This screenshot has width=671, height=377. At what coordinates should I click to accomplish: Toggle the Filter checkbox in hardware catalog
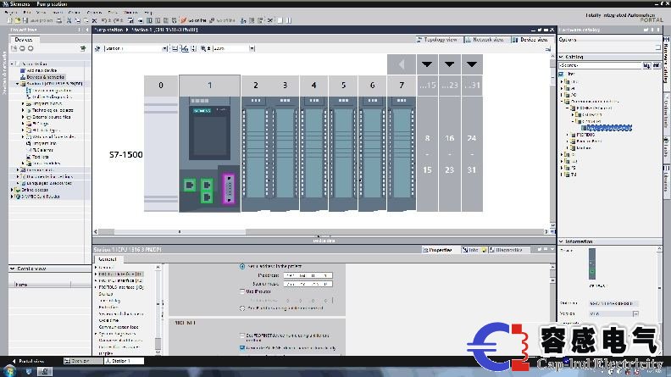click(561, 74)
